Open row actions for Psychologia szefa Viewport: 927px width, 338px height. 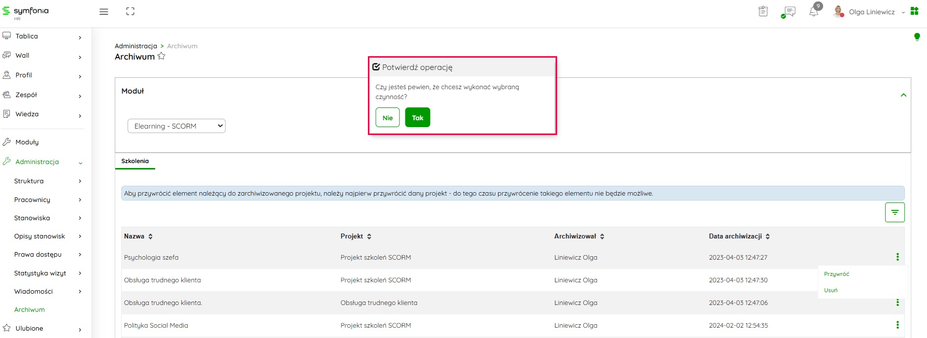897,257
